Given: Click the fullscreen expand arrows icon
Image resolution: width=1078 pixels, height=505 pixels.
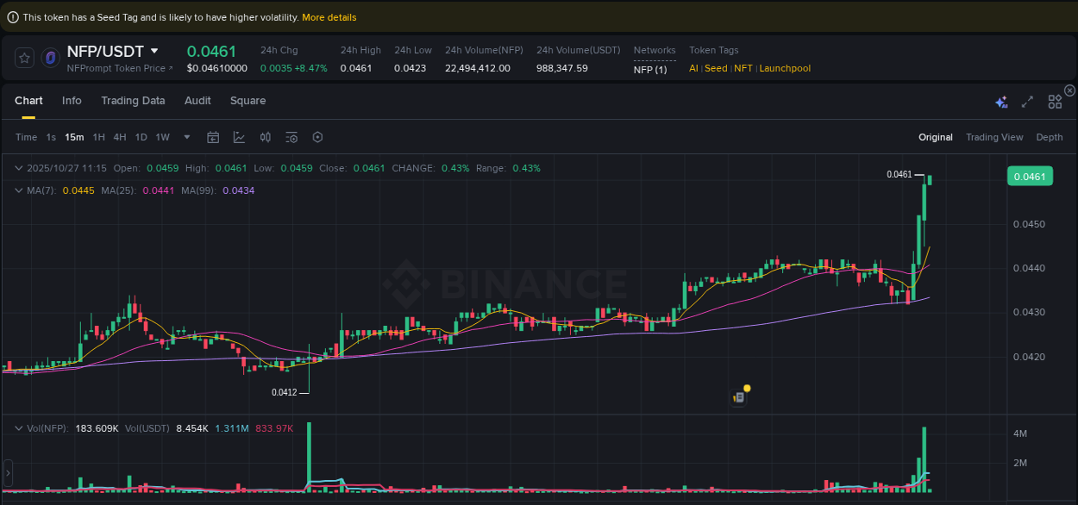Looking at the screenshot, I should (x=1027, y=101).
